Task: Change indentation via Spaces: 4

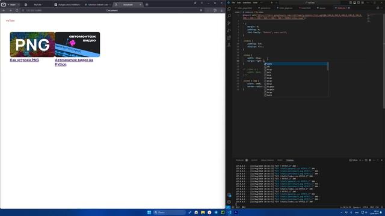Action: (357, 207)
